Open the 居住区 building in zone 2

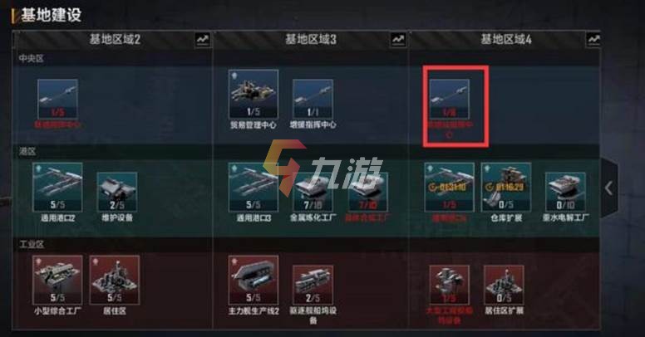click(x=115, y=280)
